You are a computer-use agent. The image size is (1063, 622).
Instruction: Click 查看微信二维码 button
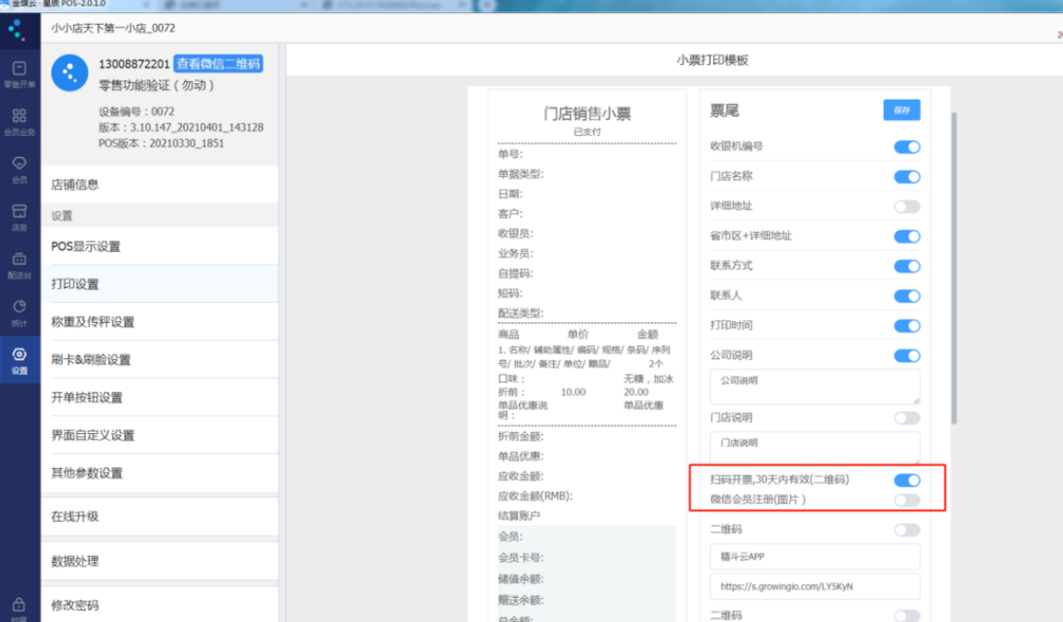pyautogui.click(x=218, y=64)
